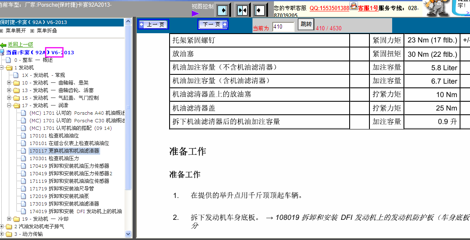Click folder icon of 13 - 发动机 — 曲轴齿轮、活塞
Screen dimensions: 470x240
(16, 90)
